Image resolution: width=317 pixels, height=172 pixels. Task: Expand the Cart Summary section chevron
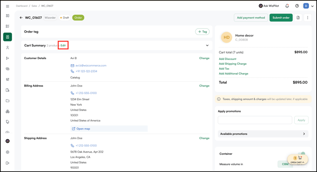[x=207, y=45]
